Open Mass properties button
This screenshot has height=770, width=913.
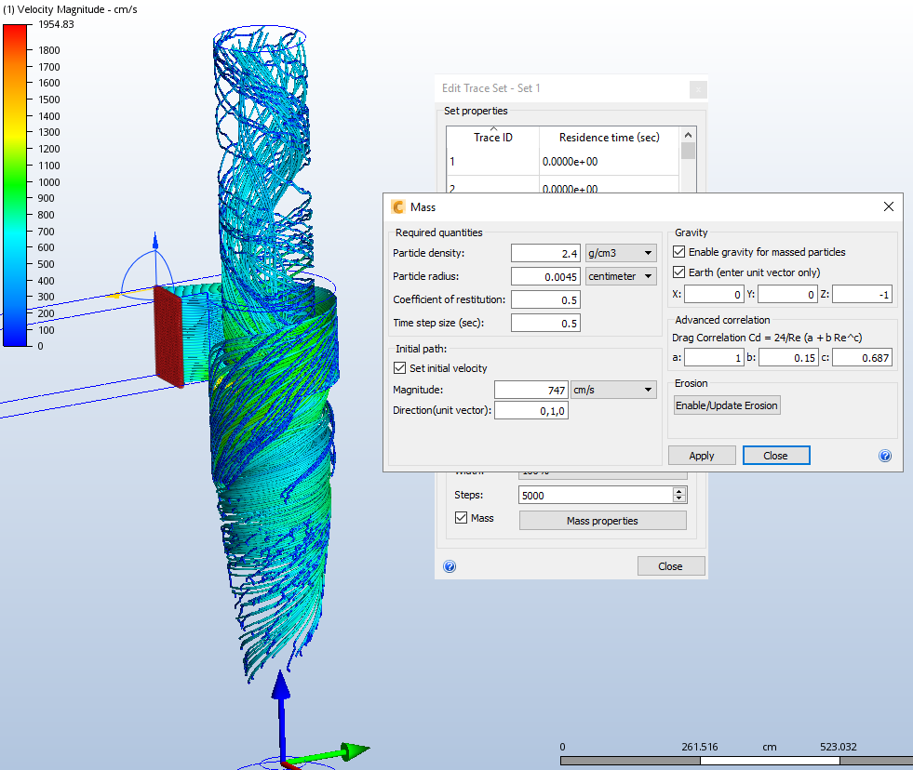(603, 521)
